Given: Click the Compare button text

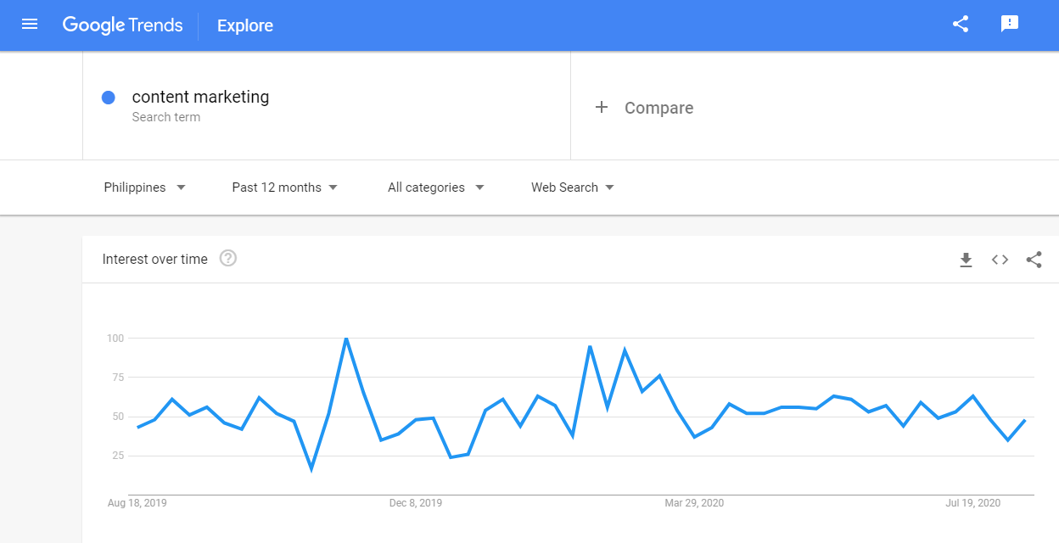Looking at the screenshot, I should pos(658,108).
